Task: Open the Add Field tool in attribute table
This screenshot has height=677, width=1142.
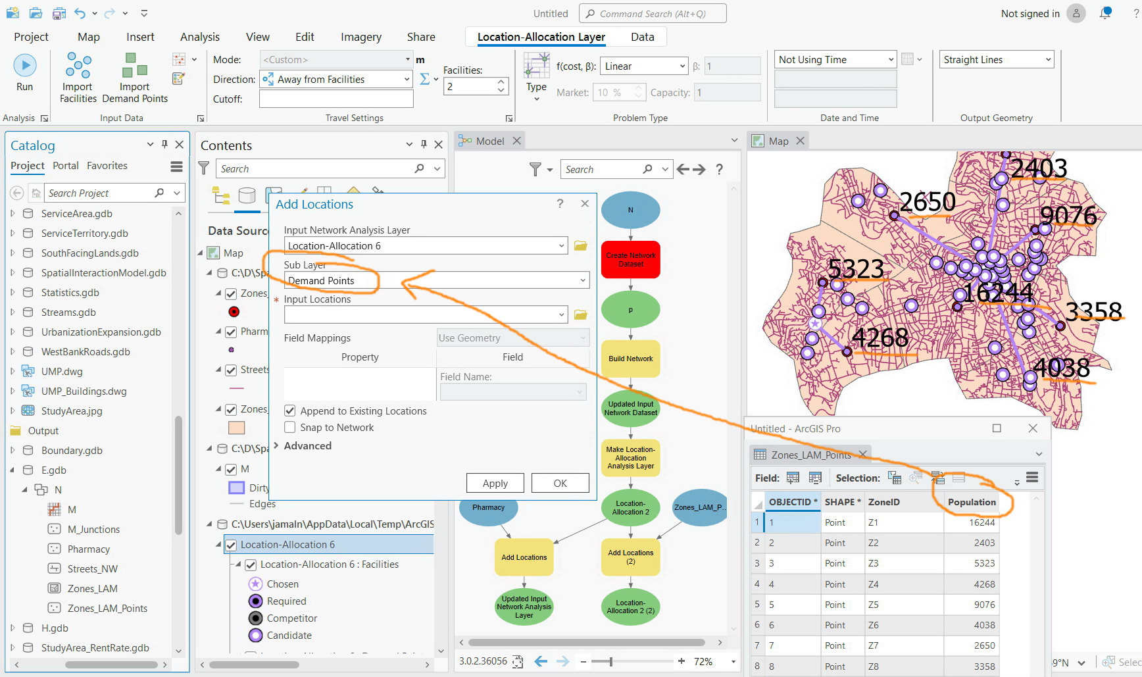Action: click(x=792, y=478)
